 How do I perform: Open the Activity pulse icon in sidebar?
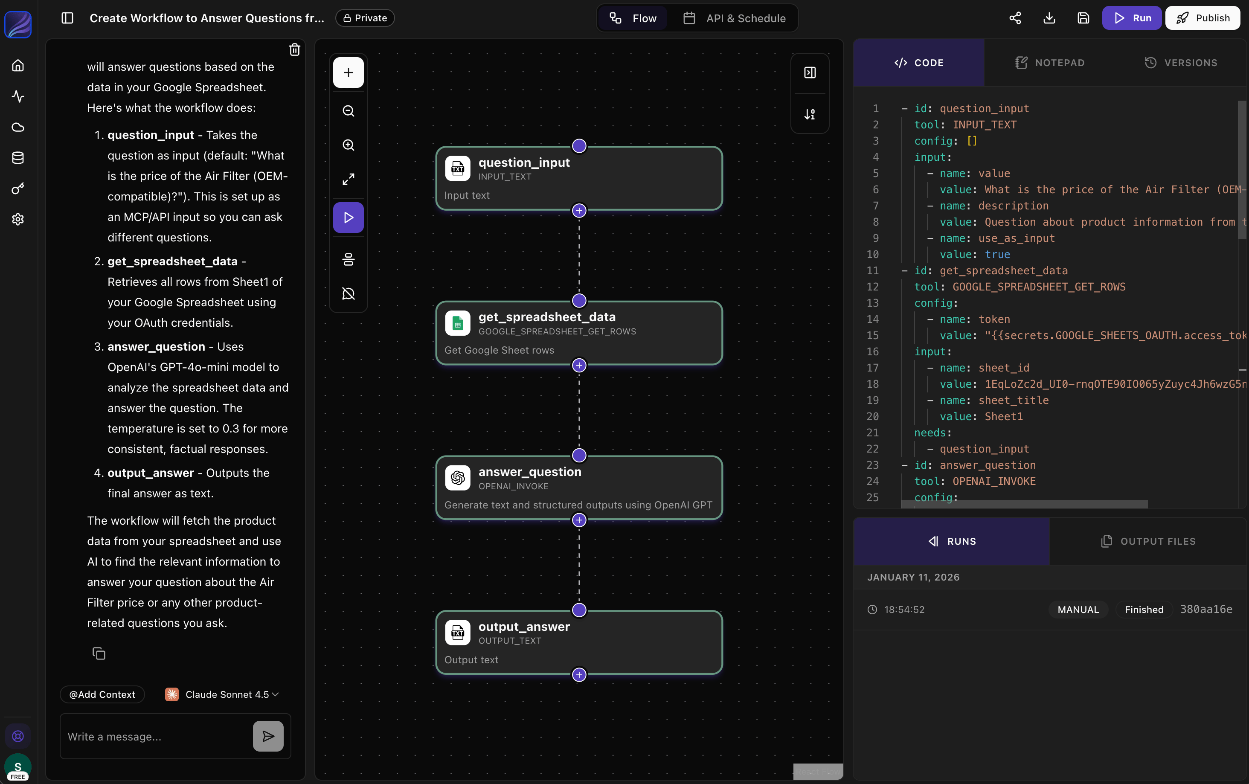click(18, 96)
